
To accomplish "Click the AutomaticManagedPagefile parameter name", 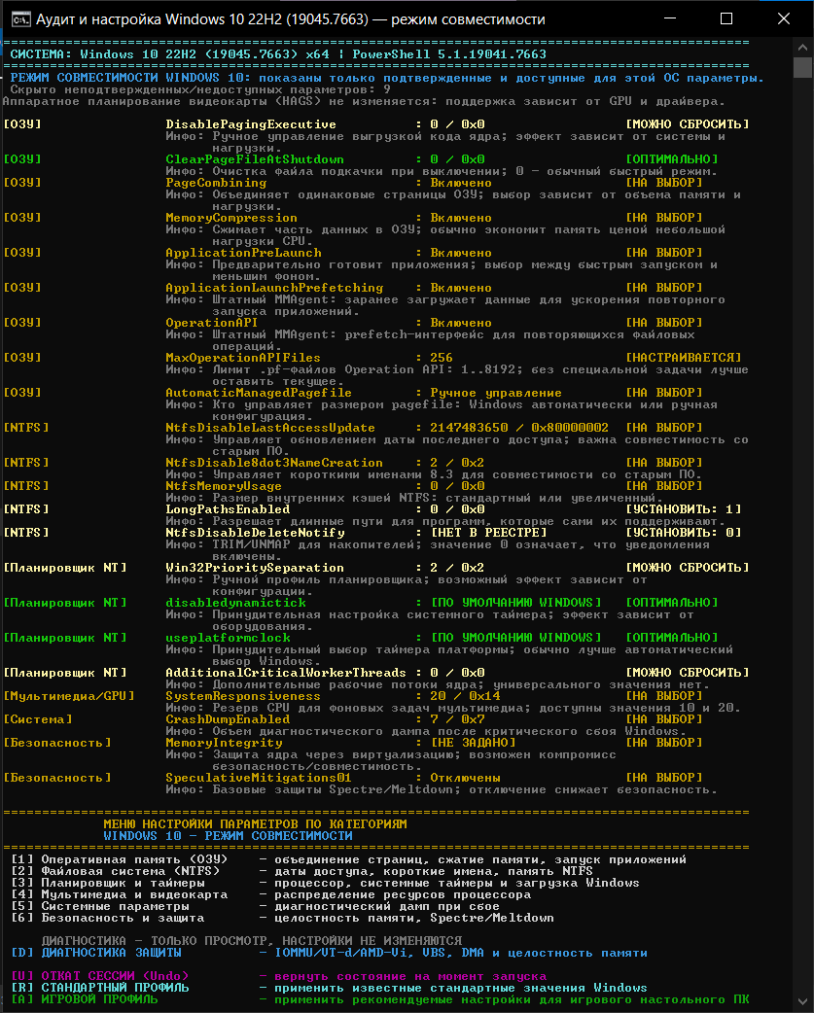I will coord(259,392).
